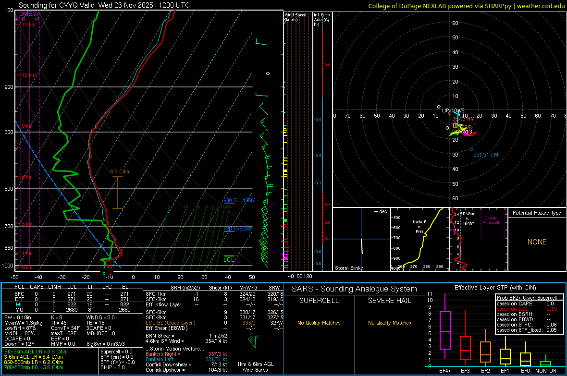Click the 12 km height marker

pyautogui.click(x=29, y=75)
